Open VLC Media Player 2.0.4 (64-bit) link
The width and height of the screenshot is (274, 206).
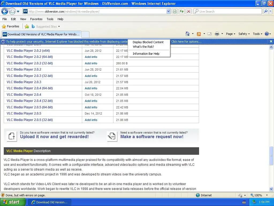tap(30, 88)
